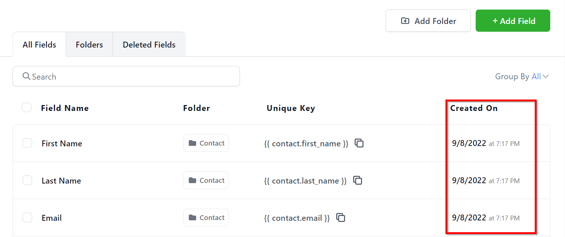Copy the contact.email unique key
This screenshot has height=237, width=565.
341,217
